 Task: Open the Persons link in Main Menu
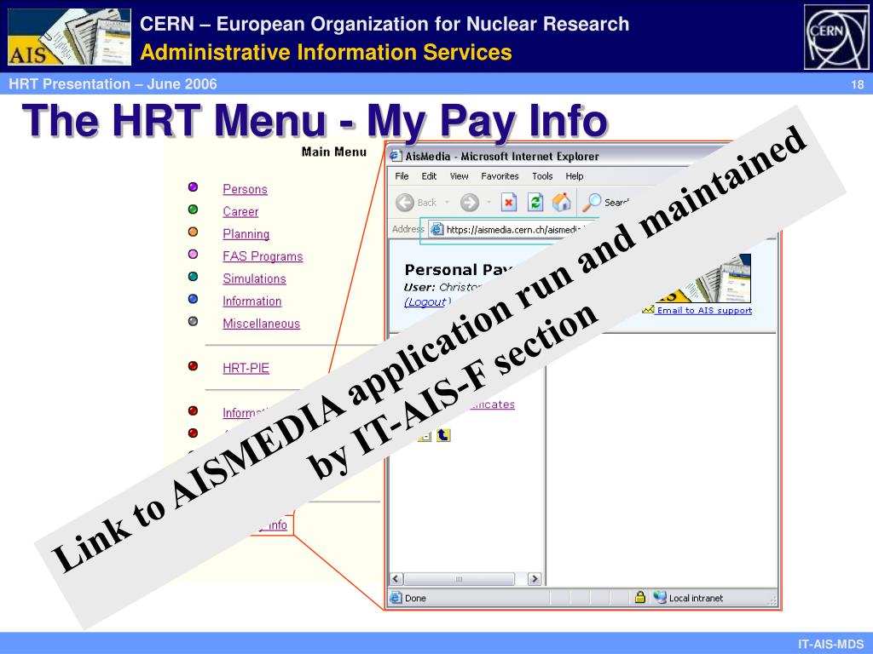[245, 189]
